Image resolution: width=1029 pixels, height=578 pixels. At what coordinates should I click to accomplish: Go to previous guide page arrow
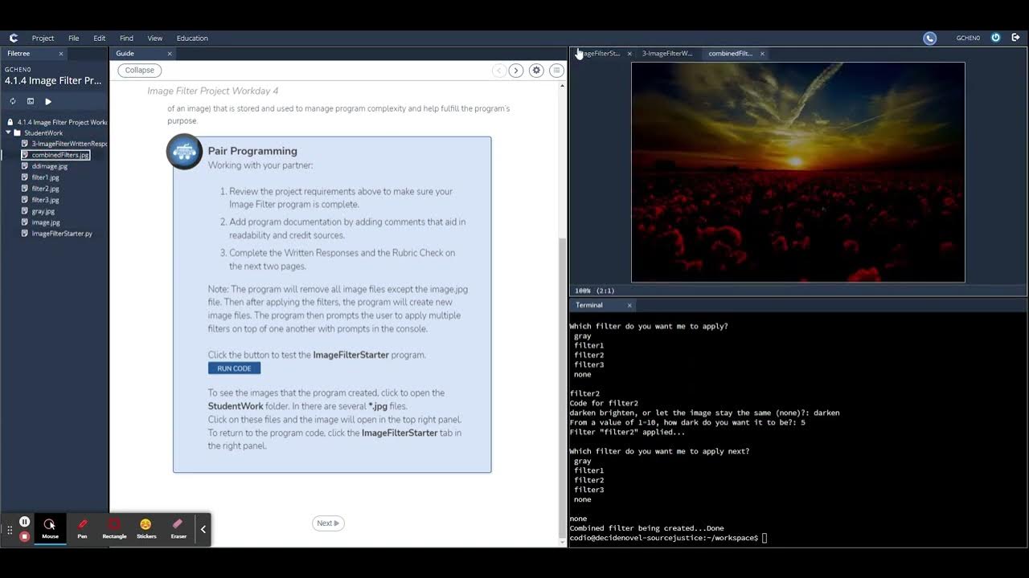tap(498, 71)
